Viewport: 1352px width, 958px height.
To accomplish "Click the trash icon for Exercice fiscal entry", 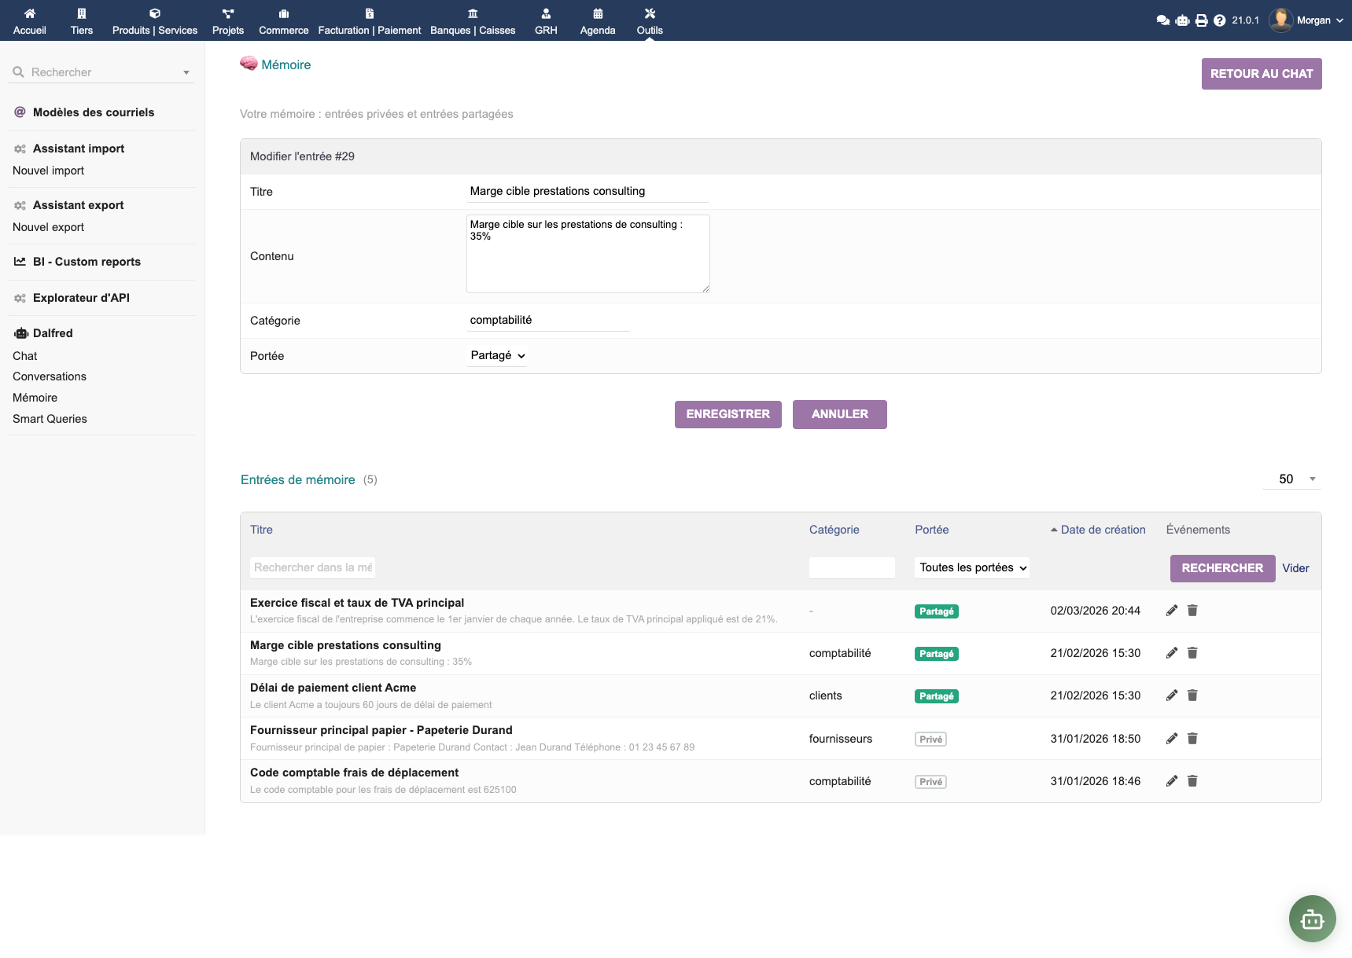I will 1192,611.
